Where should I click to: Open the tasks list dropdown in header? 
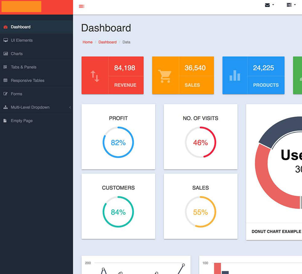(291, 5)
